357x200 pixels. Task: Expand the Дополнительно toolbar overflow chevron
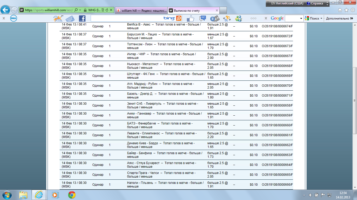tap(352, 18)
